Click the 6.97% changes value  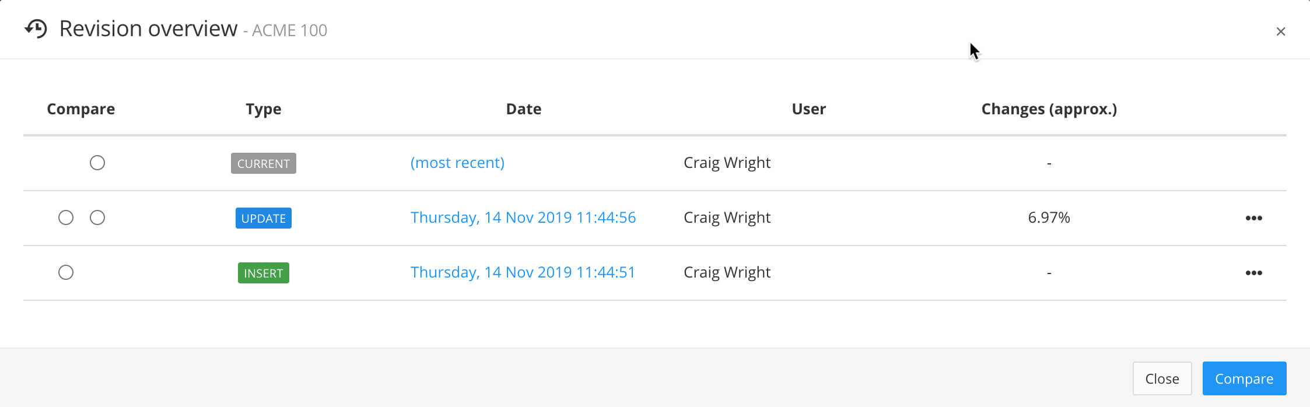1049,217
